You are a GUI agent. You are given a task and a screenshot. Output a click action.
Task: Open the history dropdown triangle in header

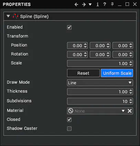tap(90, 4)
